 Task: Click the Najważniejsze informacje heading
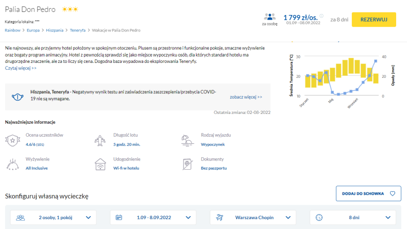point(30,122)
